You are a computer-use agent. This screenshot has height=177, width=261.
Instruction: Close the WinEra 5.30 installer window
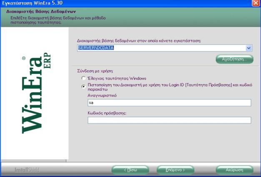click(x=256, y=3)
